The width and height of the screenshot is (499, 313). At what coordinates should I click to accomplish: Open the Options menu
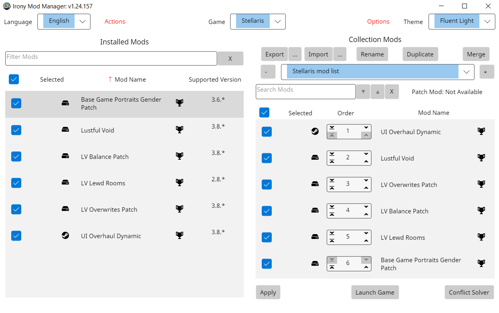coord(378,22)
